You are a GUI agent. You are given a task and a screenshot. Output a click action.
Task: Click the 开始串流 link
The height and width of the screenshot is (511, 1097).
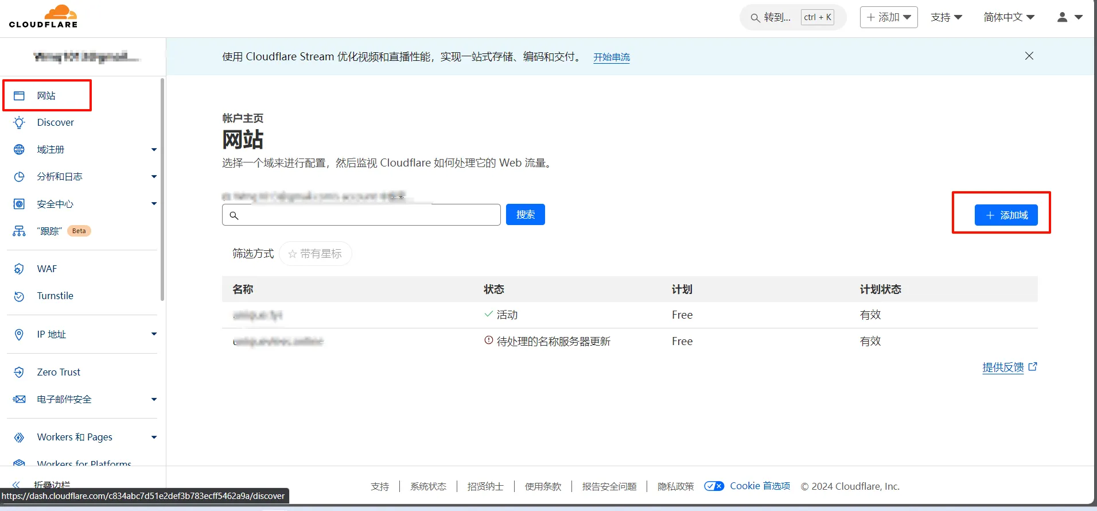pos(611,57)
